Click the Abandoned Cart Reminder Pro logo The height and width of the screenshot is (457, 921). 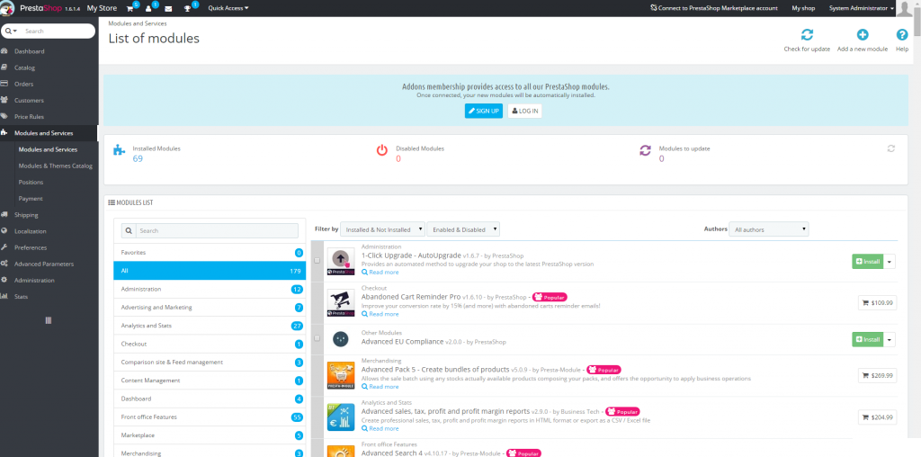pyautogui.click(x=341, y=304)
